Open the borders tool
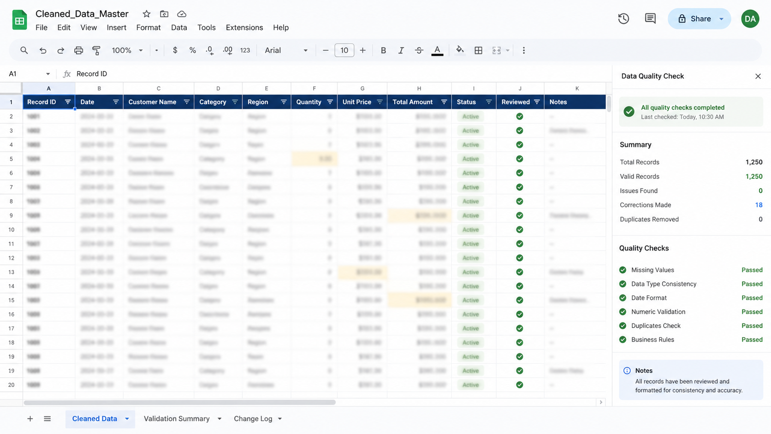The height and width of the screenshot is (434, 771). click(478, 50)
